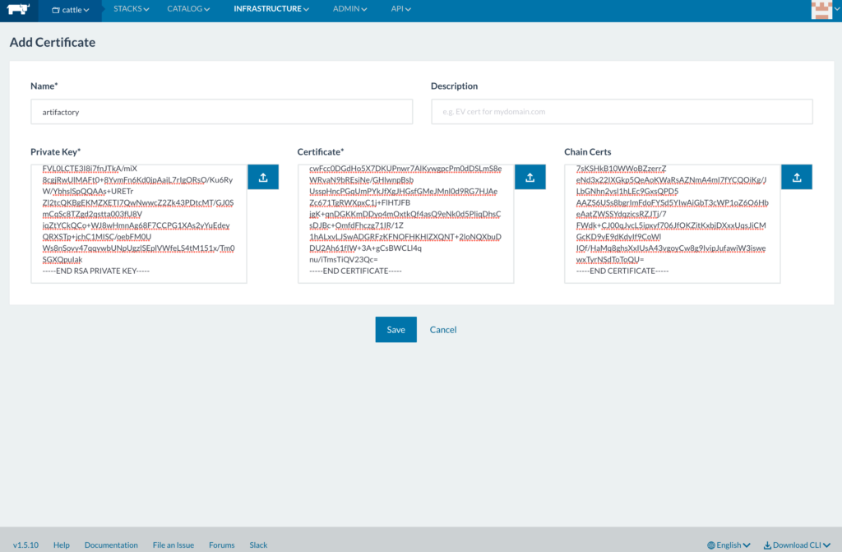
Task: Open the Admin menu
Action: tap(349, 9)
